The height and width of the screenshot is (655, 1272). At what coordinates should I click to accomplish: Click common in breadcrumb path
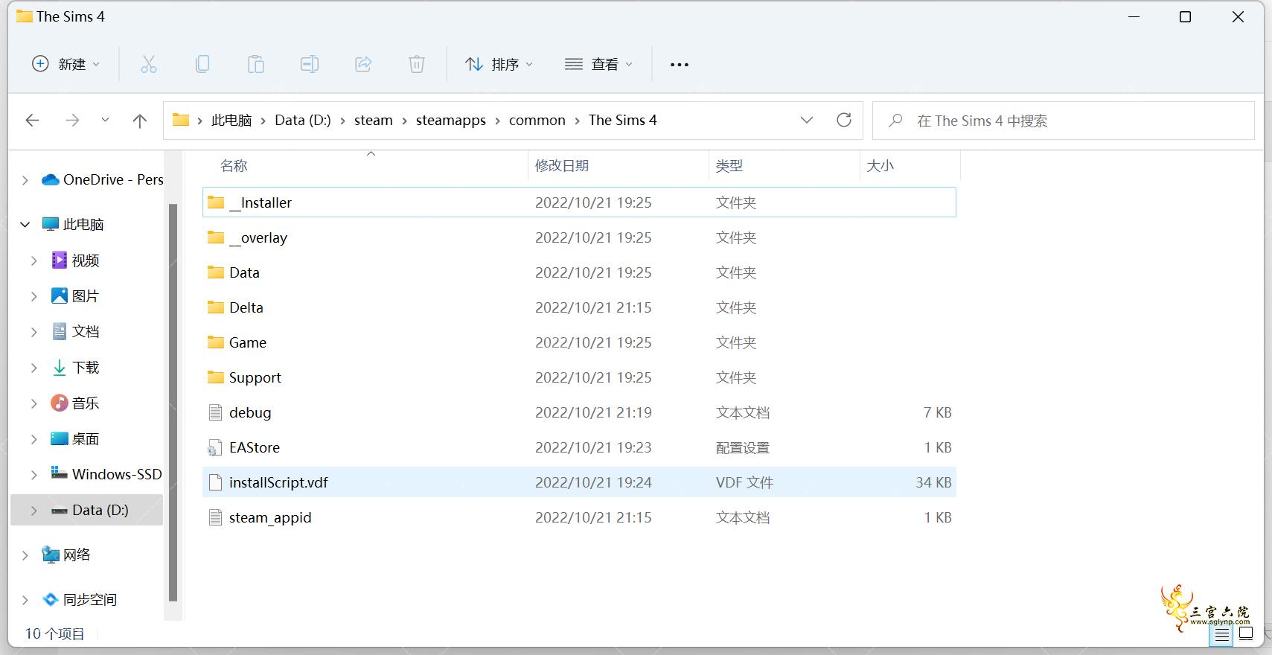(x=537, y=120)
